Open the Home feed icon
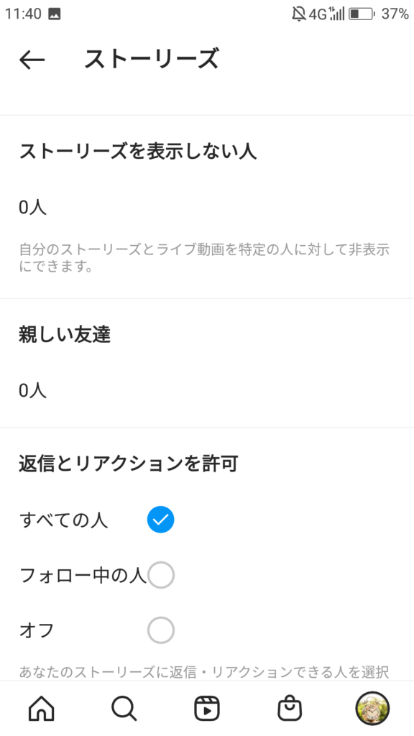Image resolution: width=414 pixels, height=736 pixels. (41, 708)
